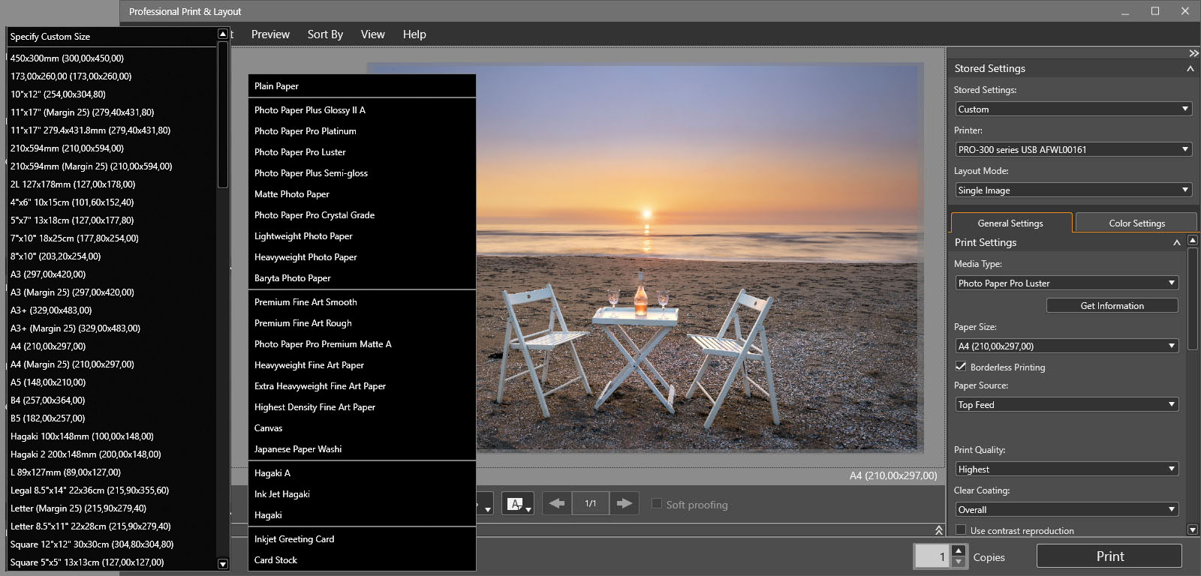Choose Baryta Photo Paper from media list
The width and height of the screenshot is (1201, 576).
click(293, 278)
